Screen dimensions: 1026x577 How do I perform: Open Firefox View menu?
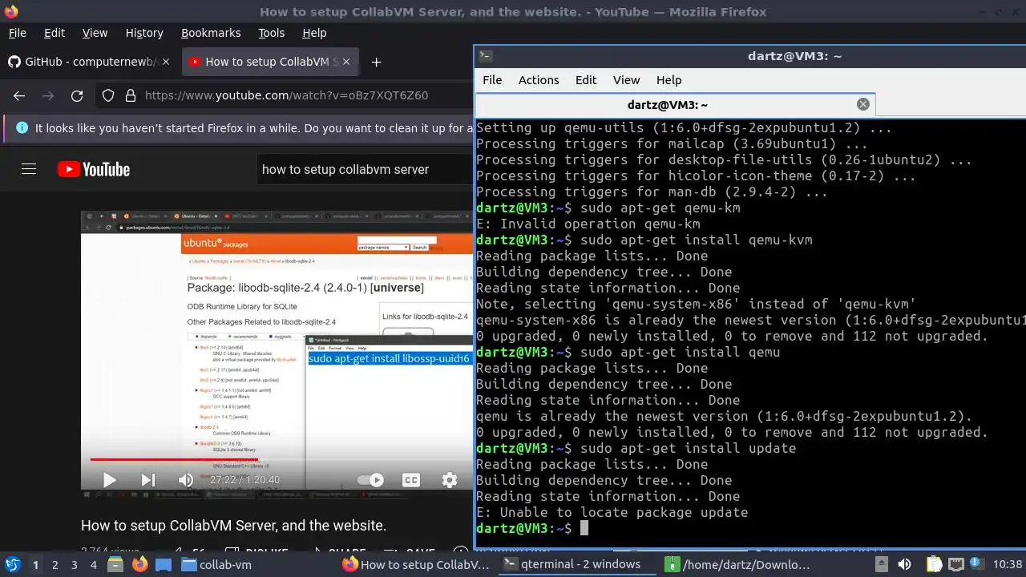click(x=95, y=33)
